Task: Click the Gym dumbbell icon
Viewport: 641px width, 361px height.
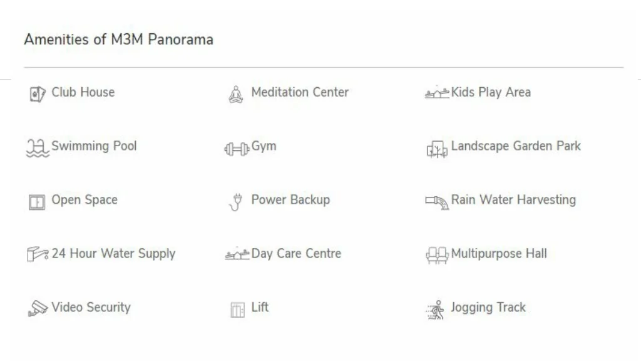Action: (237, 149)
